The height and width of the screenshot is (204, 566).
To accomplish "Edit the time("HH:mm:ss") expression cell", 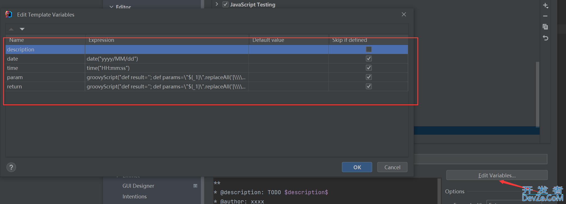I will coord(167,68).
